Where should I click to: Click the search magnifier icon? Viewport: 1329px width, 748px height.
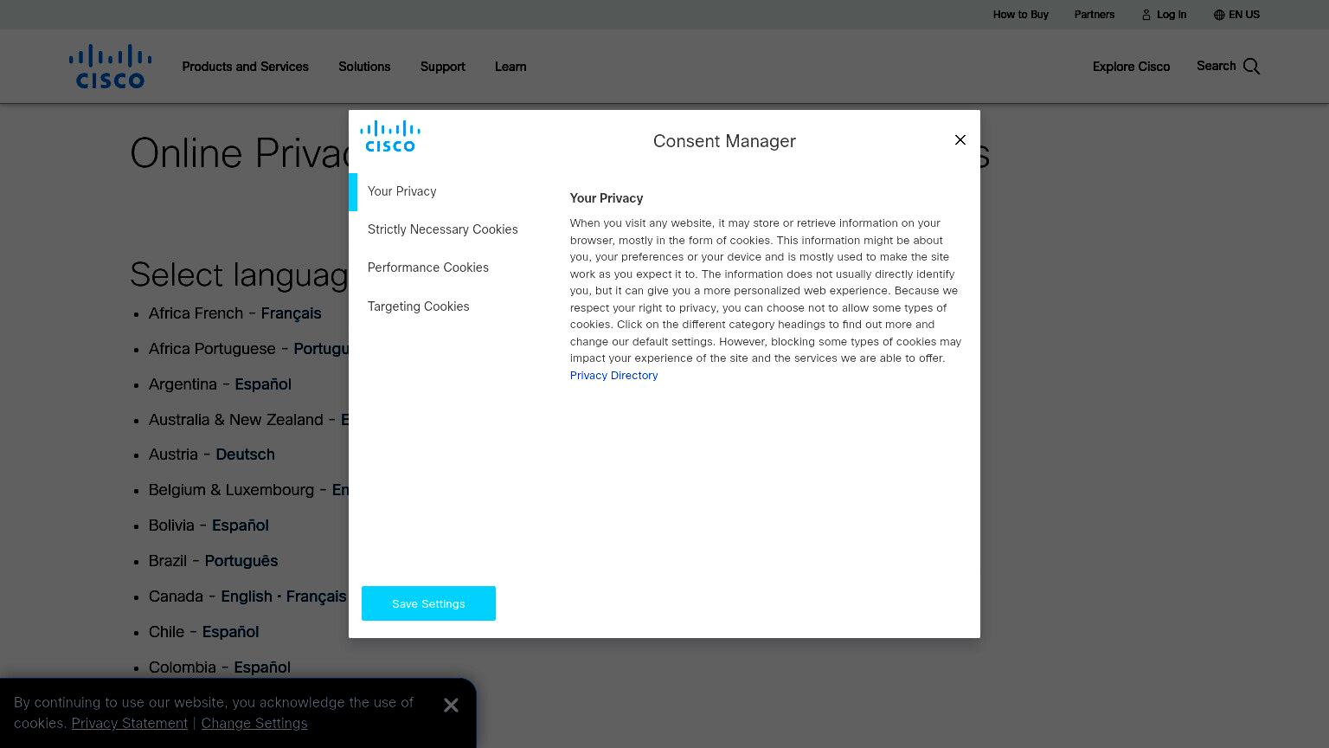(1252, 67)
